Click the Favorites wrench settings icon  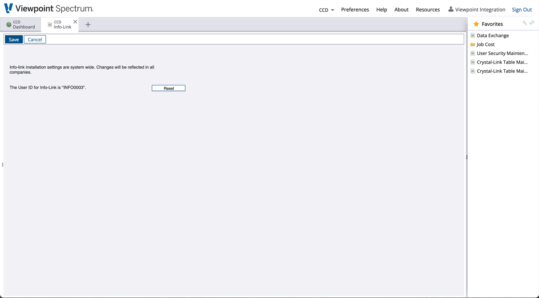(524, 23)
